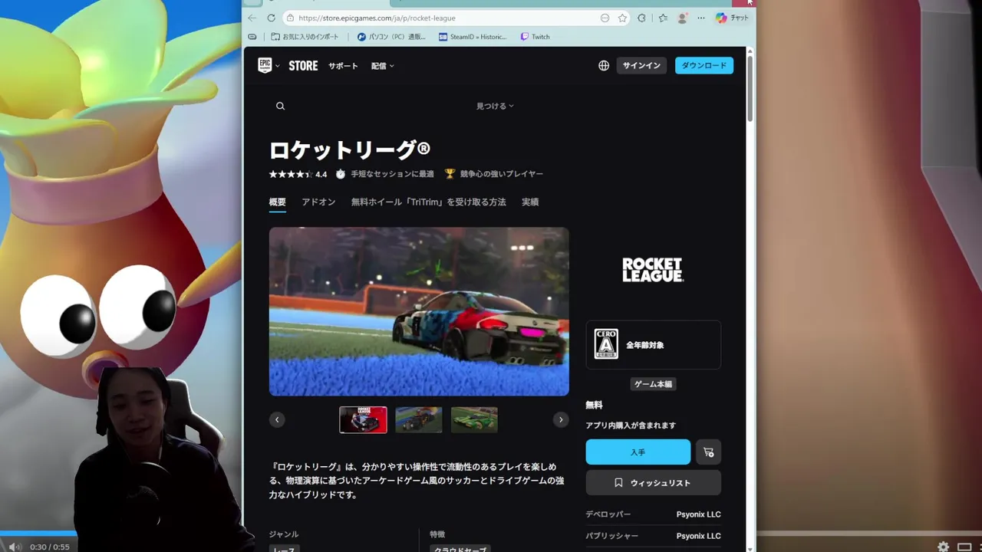Click the video time 0:30 / 0:55

(50, 547)
